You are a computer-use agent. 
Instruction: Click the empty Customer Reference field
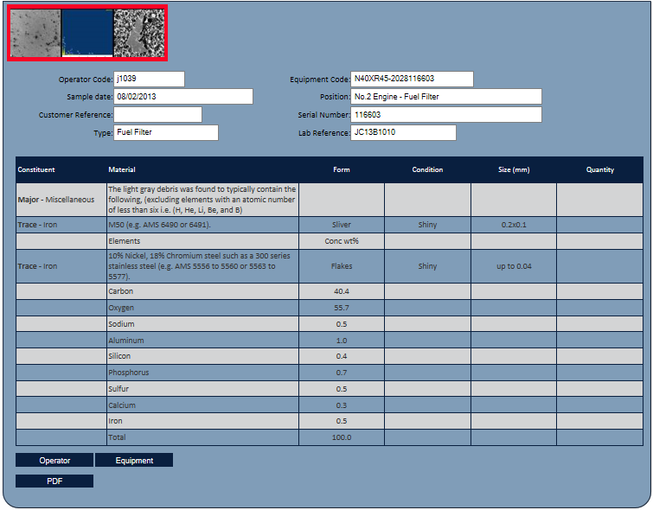[157, 114]
